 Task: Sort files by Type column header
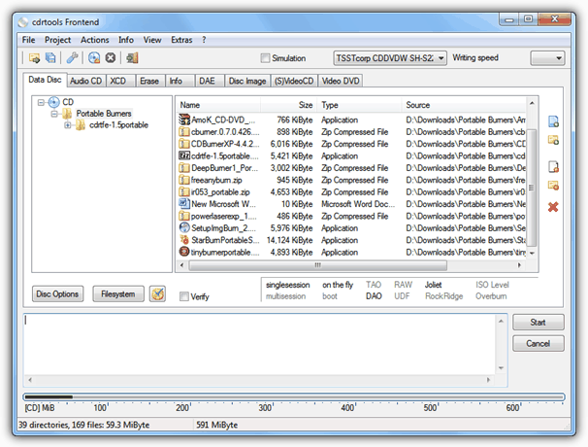pyautogui.click(x=359, y=105)
